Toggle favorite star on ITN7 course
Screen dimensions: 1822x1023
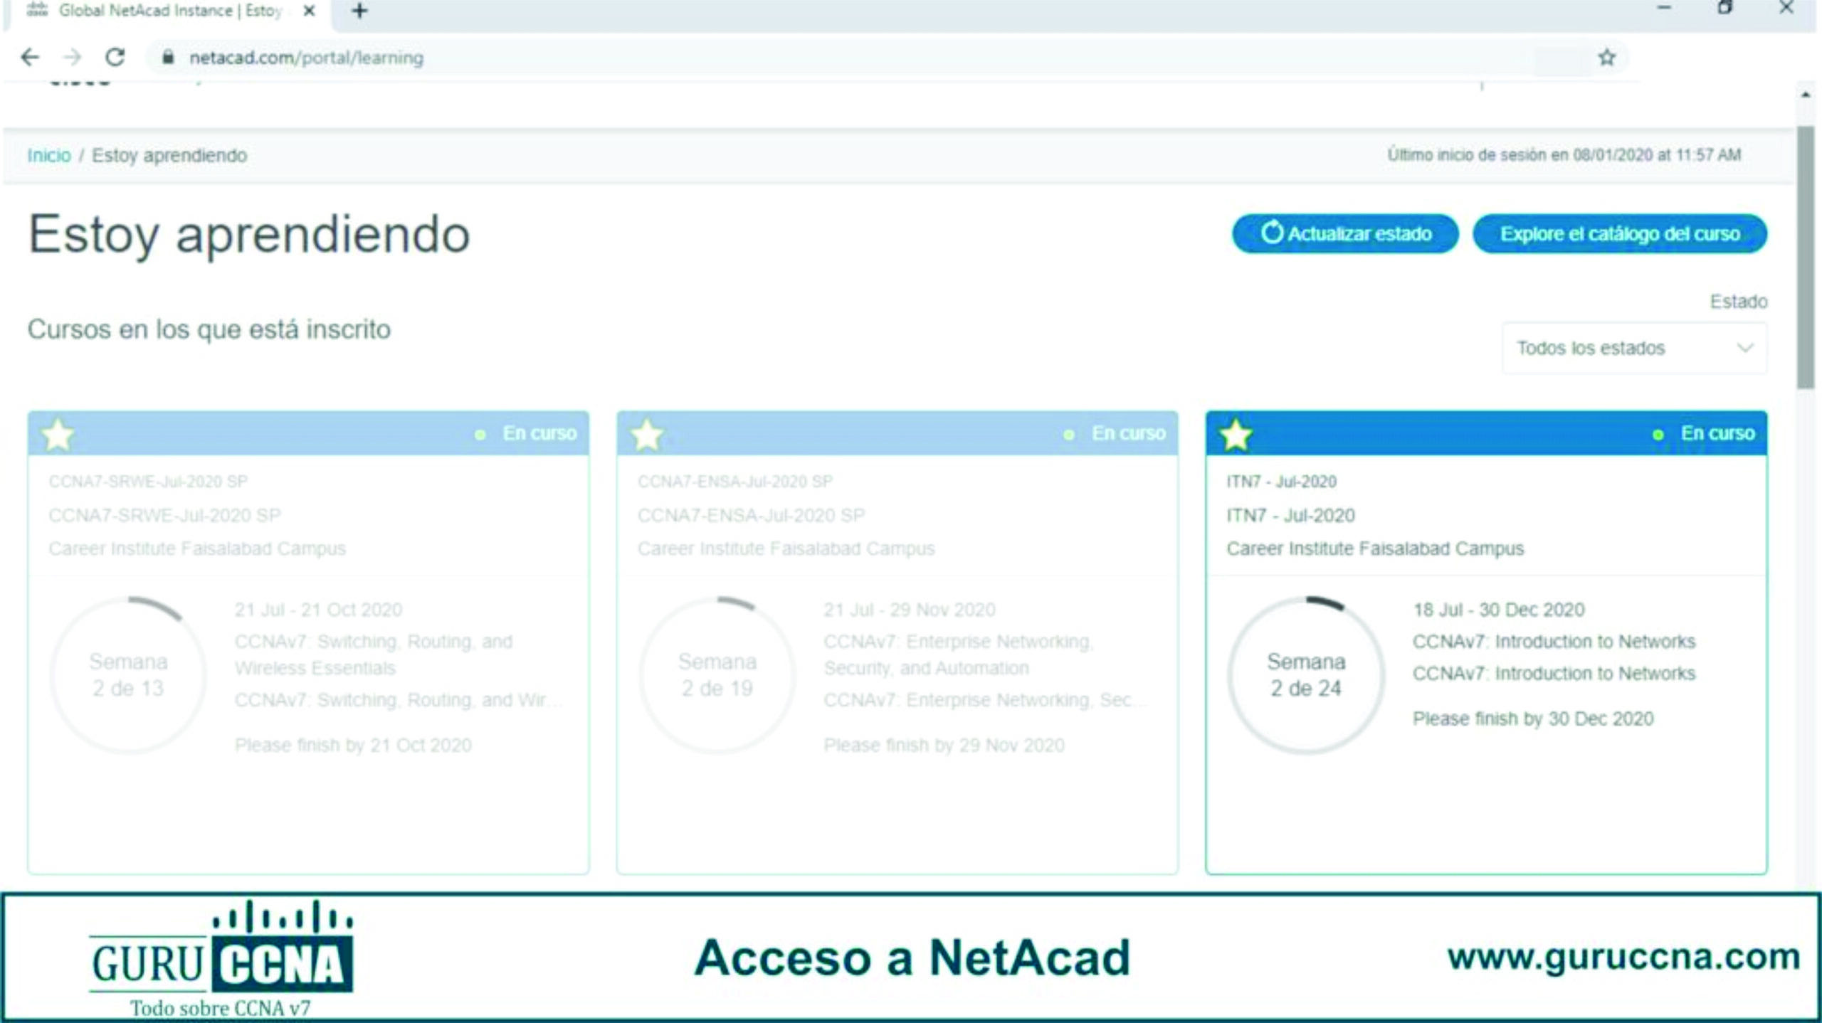(x=1236, y=434)
